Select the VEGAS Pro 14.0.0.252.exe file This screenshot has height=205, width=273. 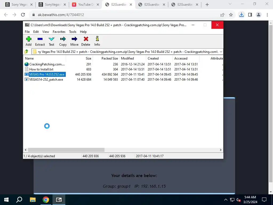pos(47,74)
